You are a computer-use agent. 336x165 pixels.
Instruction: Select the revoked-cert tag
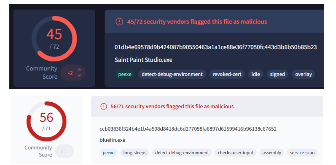(227, 74)
